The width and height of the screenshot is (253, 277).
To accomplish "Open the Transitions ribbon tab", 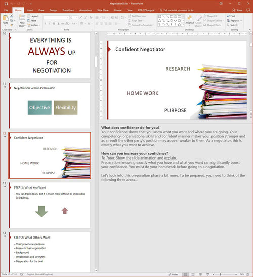I will pos(68,10).
